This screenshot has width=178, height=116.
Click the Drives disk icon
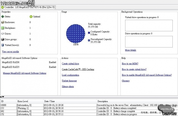(3, 34)
